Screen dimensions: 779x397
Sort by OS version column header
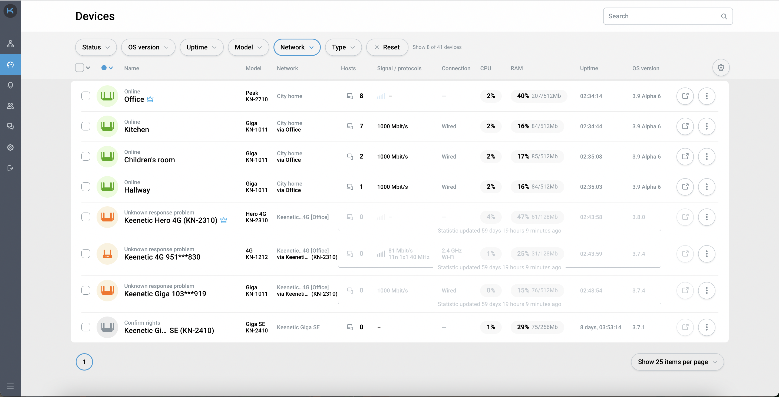[x=646, y=68]
